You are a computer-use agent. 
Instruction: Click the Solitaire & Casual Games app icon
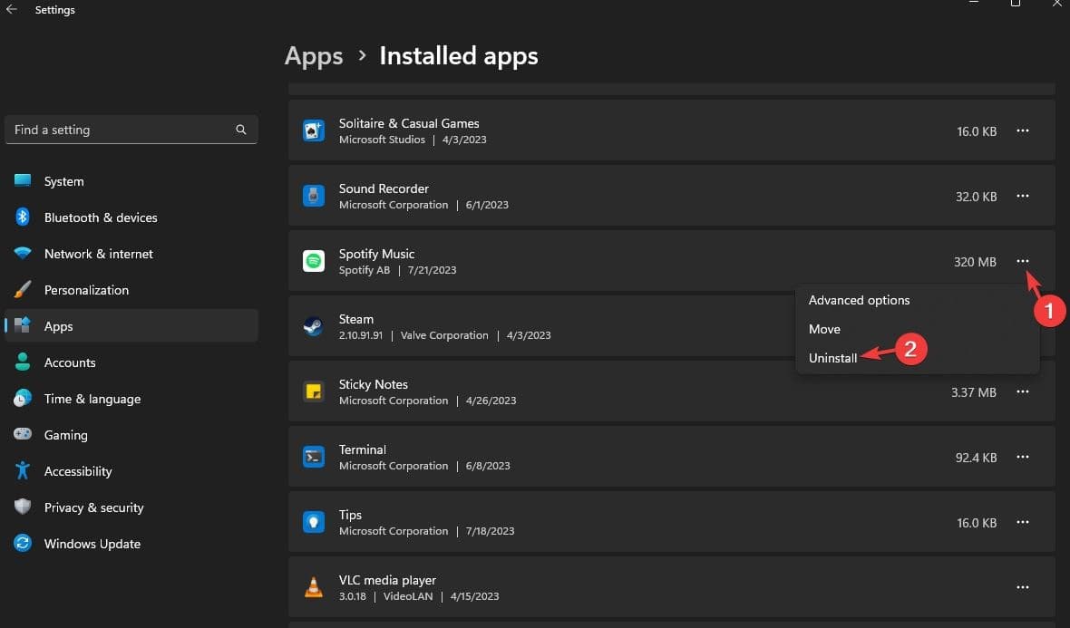point(313,130)
